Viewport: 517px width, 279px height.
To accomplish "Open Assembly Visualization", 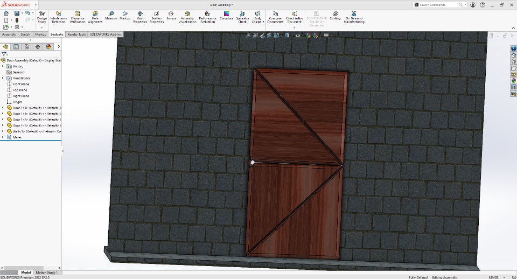I will click(x=187, y=17).
